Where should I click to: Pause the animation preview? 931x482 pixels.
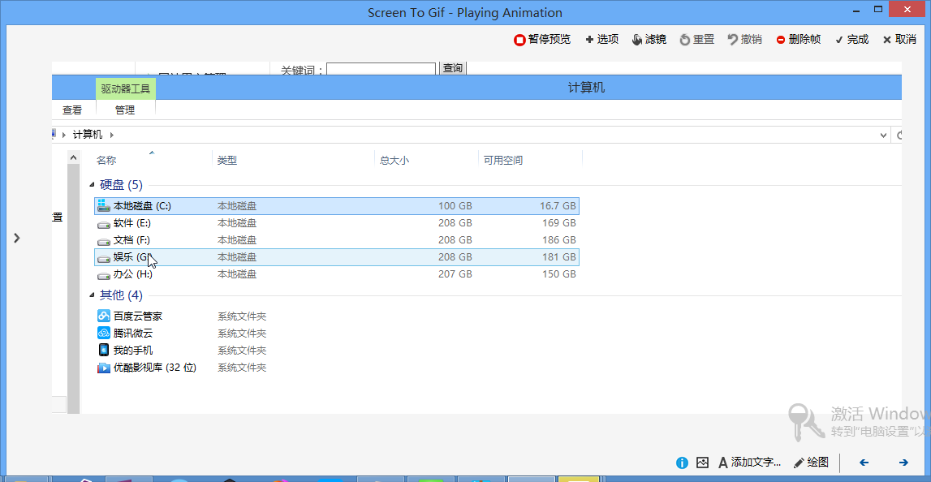point(542,40)
